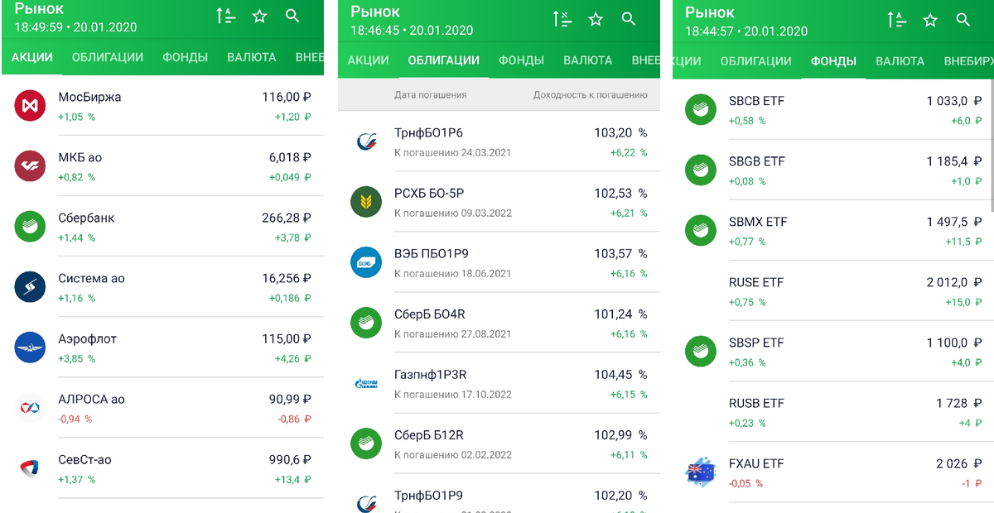Image resolution: width=994 pixels, height=513 pixels.
Task: Select the active Фонды tab in the third screen
Action: click(833, 60)
